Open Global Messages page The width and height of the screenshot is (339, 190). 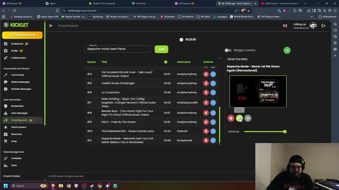click(x=20, y=82)
